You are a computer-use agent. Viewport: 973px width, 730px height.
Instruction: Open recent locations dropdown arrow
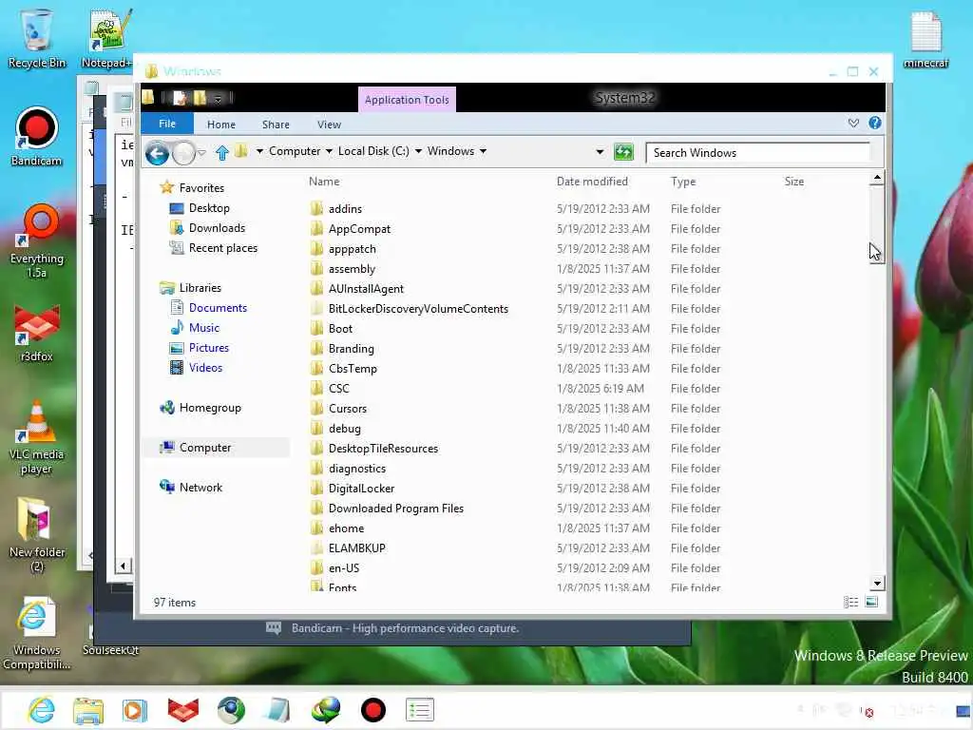coord(201,153)
